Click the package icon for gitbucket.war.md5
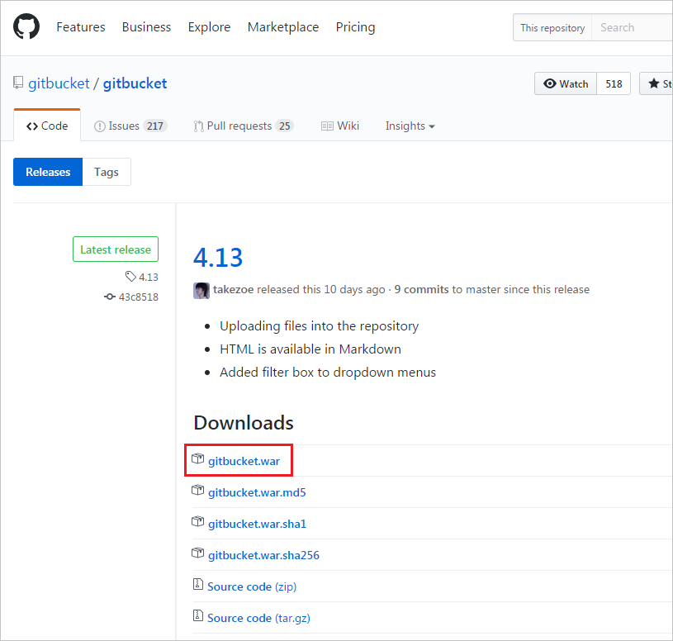The height and width of the screenshot is (641, 673). coord(197,490)
